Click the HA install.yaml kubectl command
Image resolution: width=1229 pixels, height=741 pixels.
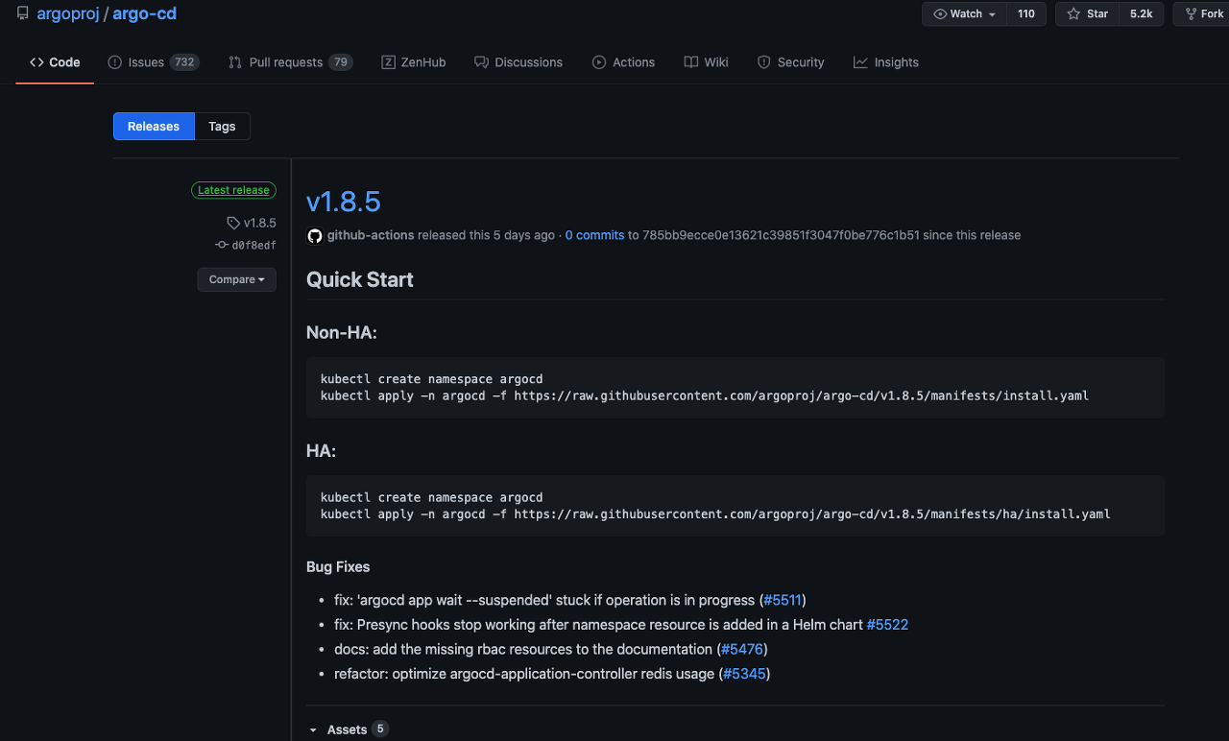coord(715,514)
